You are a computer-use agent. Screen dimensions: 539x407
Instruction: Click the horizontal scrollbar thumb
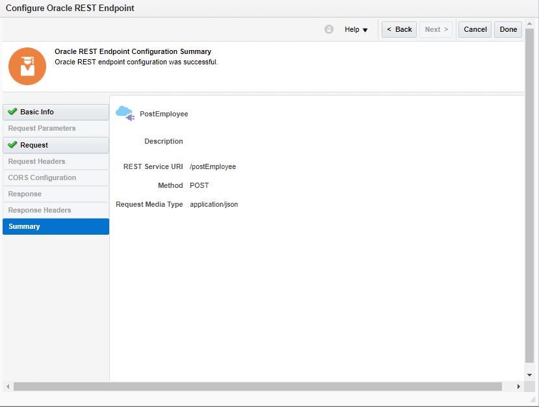257,386
